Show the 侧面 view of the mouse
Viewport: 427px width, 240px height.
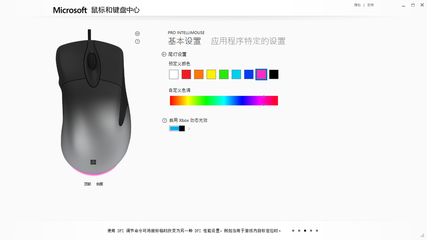100,184
